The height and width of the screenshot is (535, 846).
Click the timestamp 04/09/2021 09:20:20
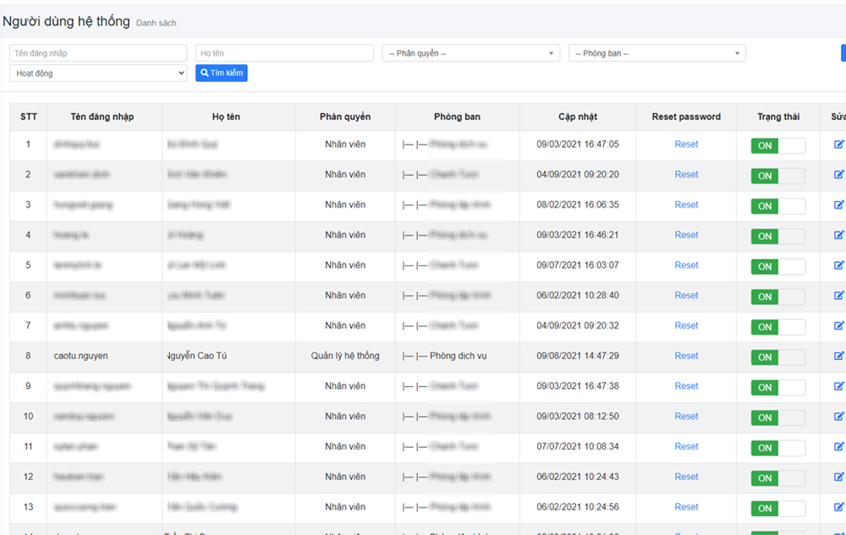point(578,175)
